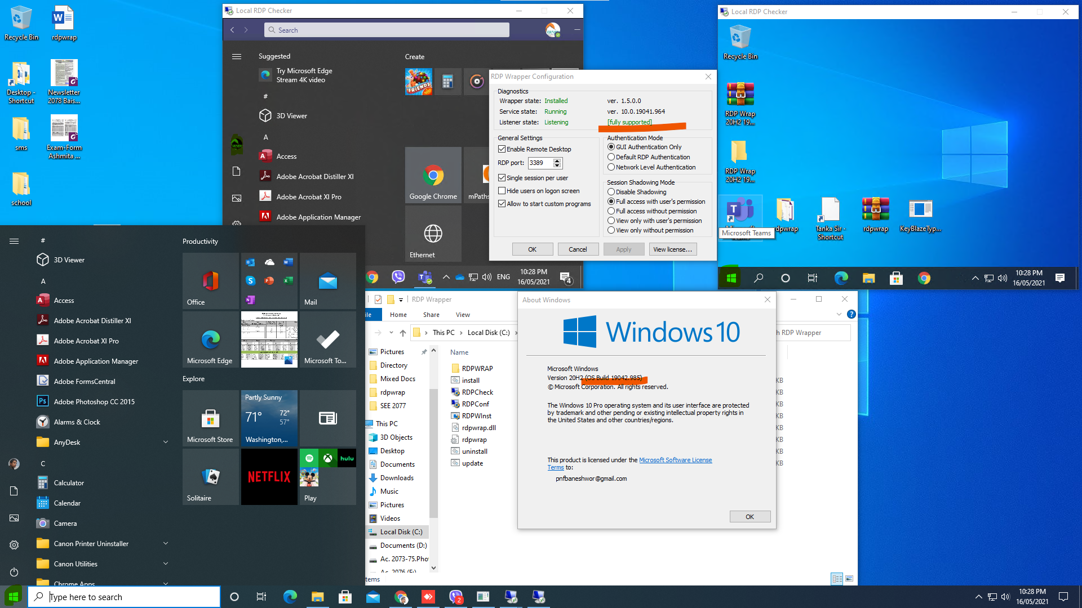Screen dimensions: 1082x608
Task: Open the Google Chrome tile
Action: (433, 175)
